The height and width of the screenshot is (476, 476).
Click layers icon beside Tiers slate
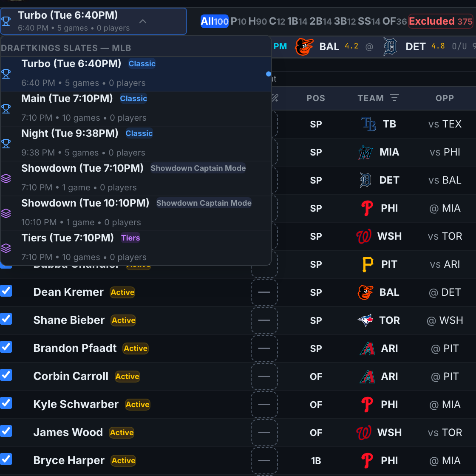coord(6,248)
